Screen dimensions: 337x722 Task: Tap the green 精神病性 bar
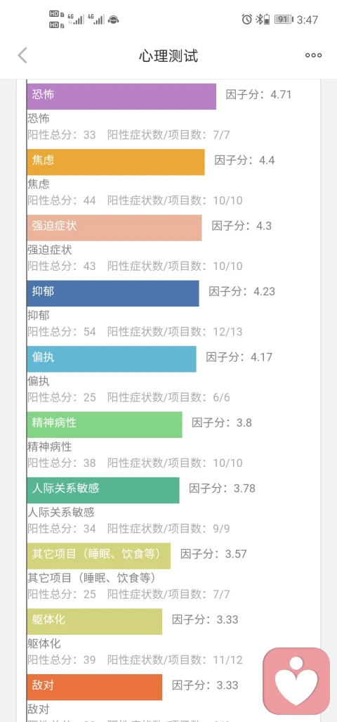pyautogui.click(x=105, y=425)
